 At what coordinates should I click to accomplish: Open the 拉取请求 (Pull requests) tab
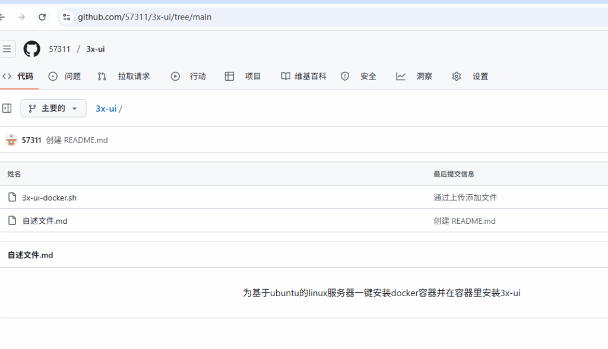tap(123, 77)
